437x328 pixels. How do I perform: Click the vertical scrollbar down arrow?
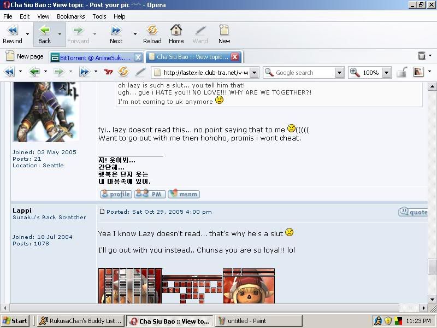point(432,299)
